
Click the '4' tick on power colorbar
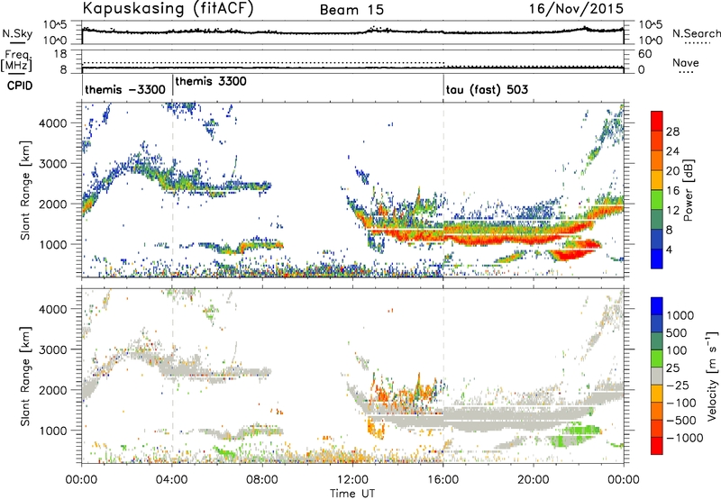point(670,249)
